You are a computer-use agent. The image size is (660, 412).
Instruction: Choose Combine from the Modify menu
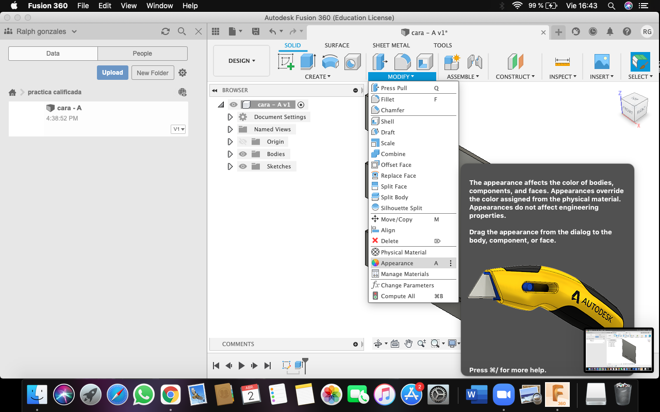point(412,154)
